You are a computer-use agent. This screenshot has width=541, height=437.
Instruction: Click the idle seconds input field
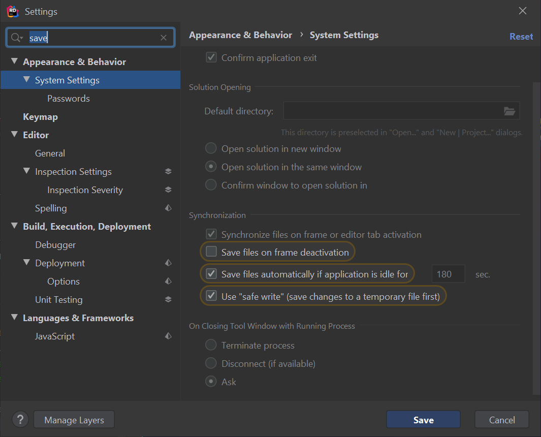(448, 274)
